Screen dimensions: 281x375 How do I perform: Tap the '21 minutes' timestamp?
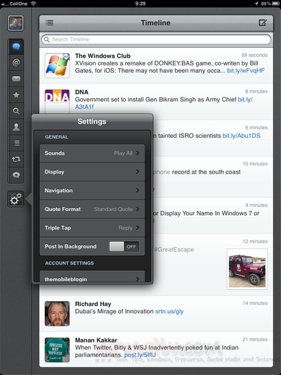click(255, 339)
